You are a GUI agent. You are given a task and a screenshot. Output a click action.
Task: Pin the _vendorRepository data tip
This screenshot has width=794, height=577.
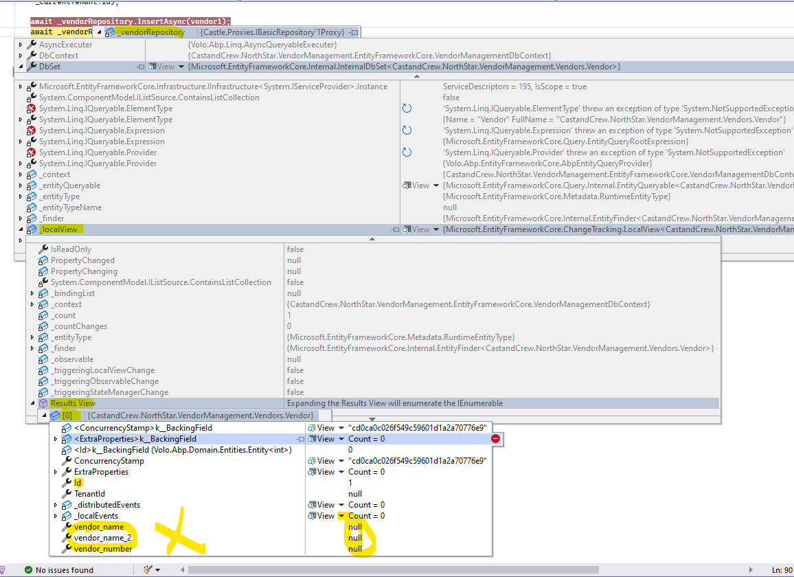353,32
